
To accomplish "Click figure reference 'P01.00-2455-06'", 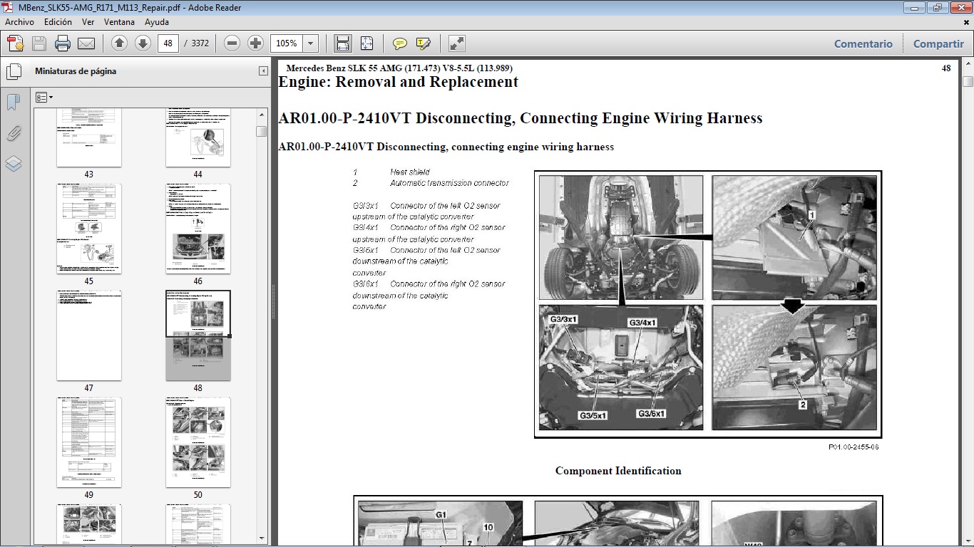I will 853,447.
